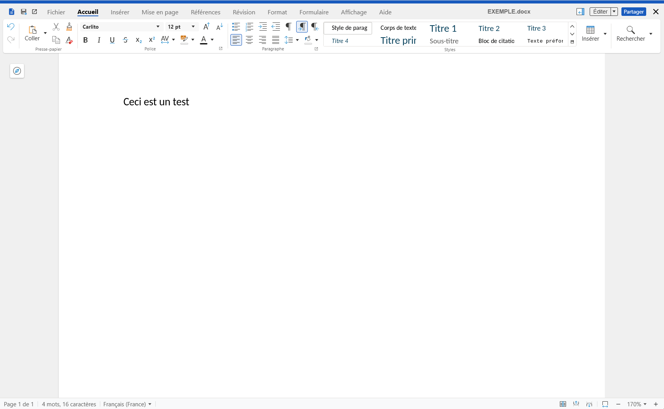Click the Clone formatting paintbrush icon
Image resolution: width=664 pixels, height=409 pixels.
[69, 27]
